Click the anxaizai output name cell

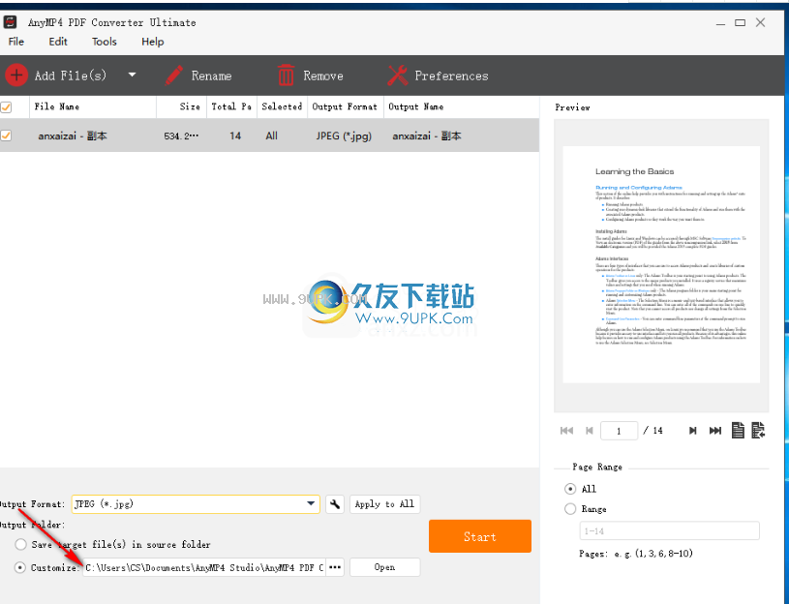[x=427, y=136]
